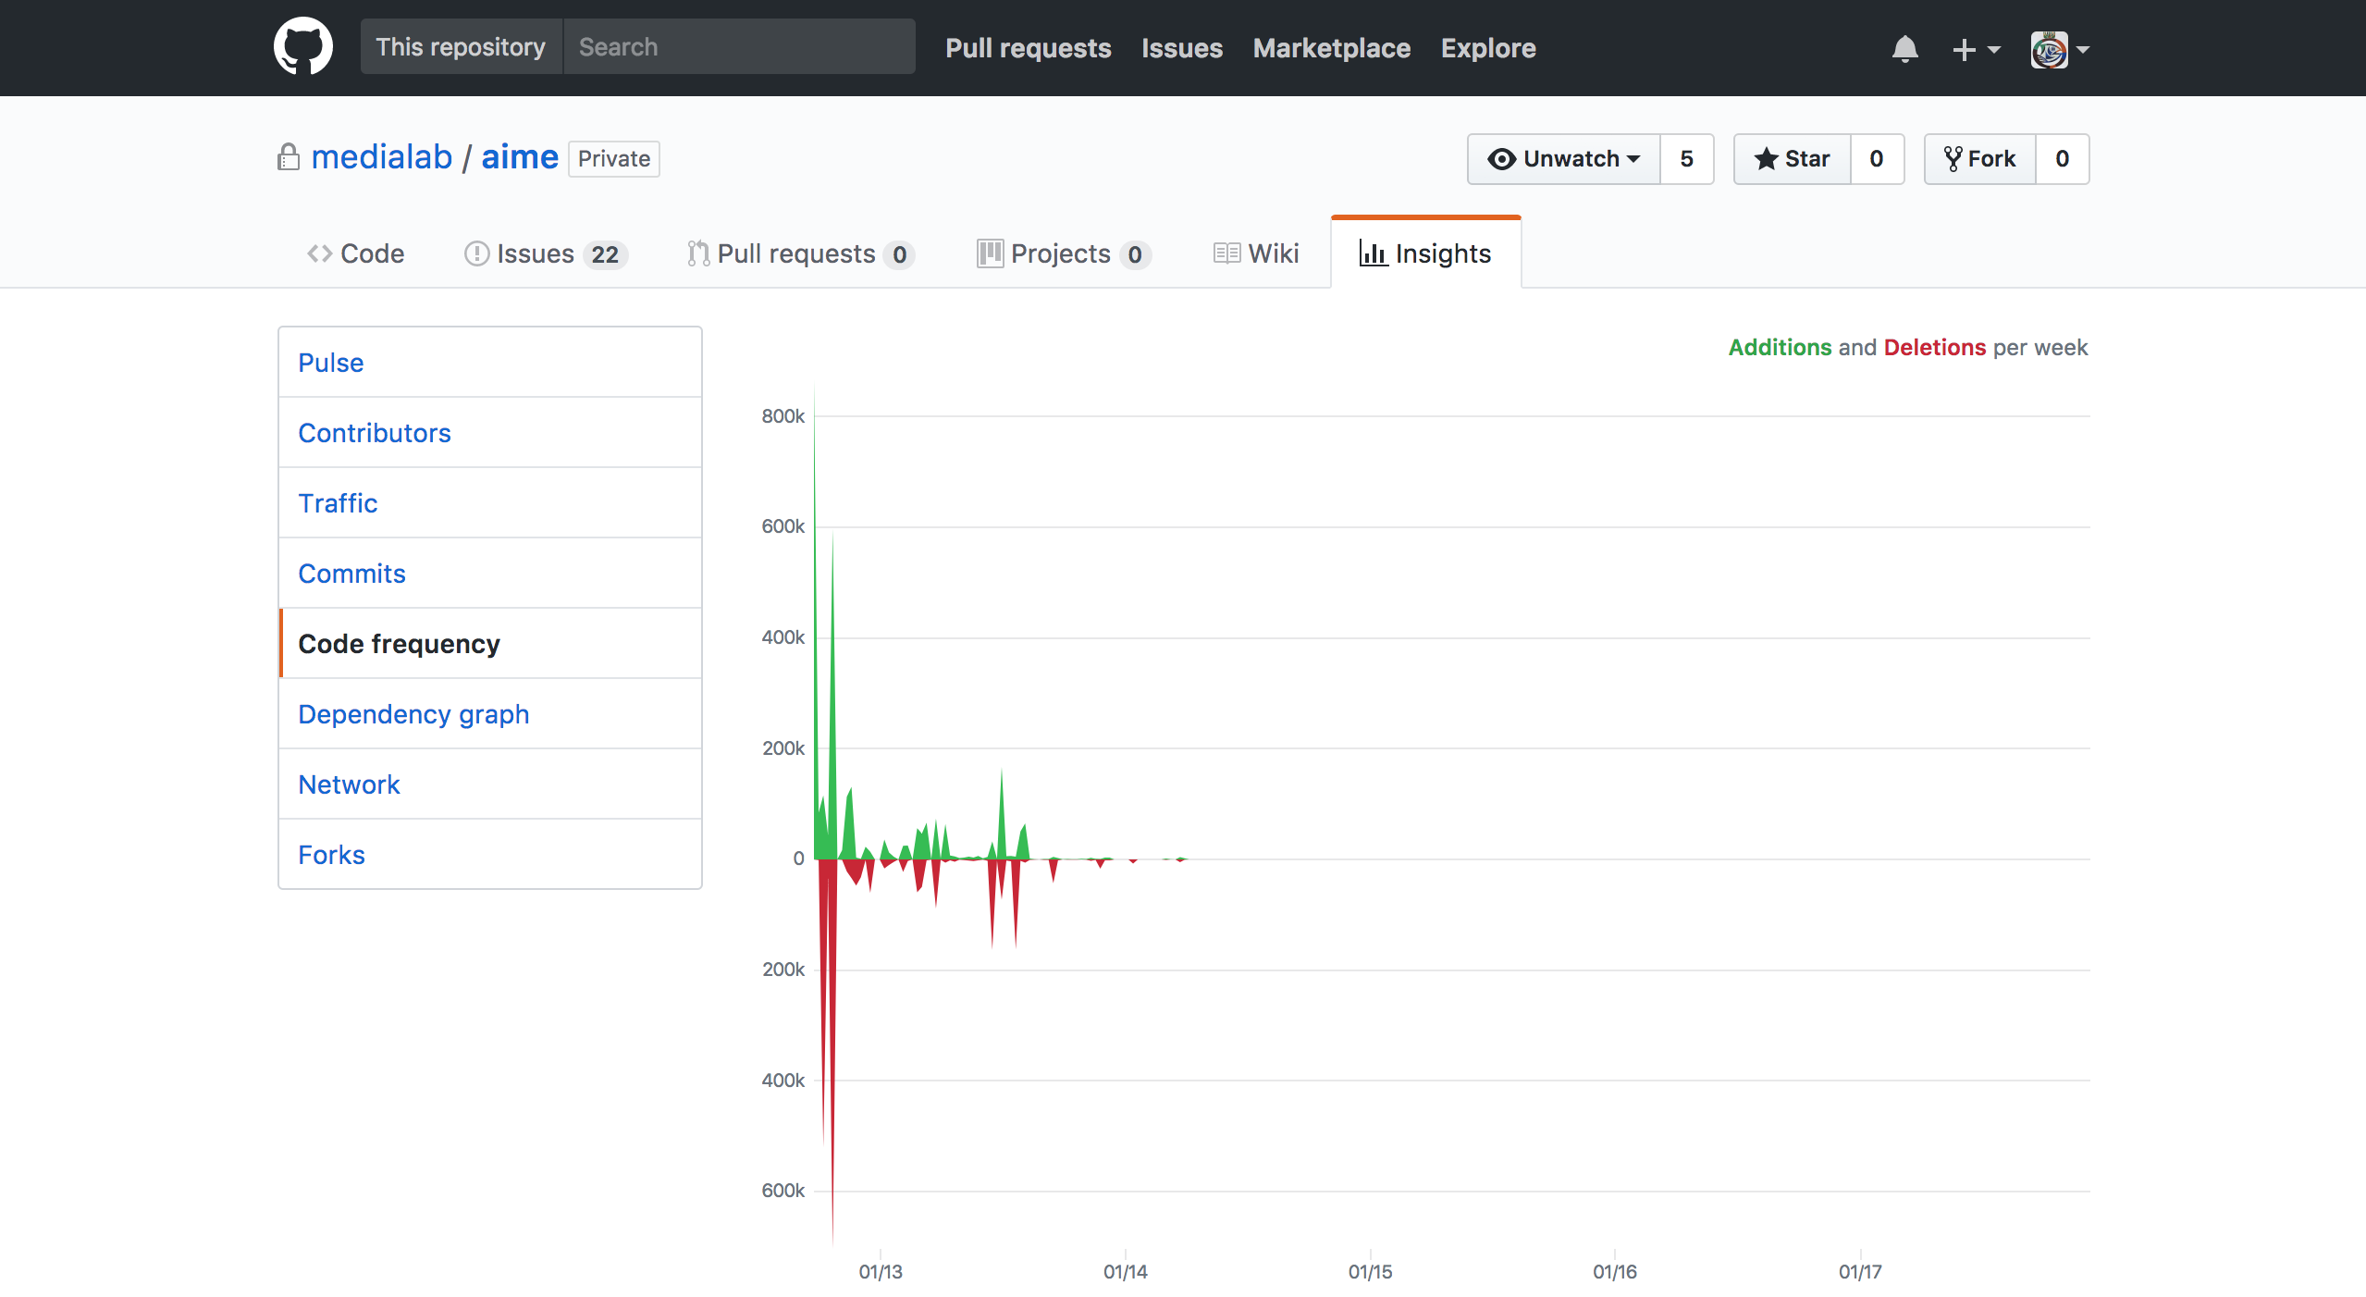Open the notifications bell

[1904, 49]
